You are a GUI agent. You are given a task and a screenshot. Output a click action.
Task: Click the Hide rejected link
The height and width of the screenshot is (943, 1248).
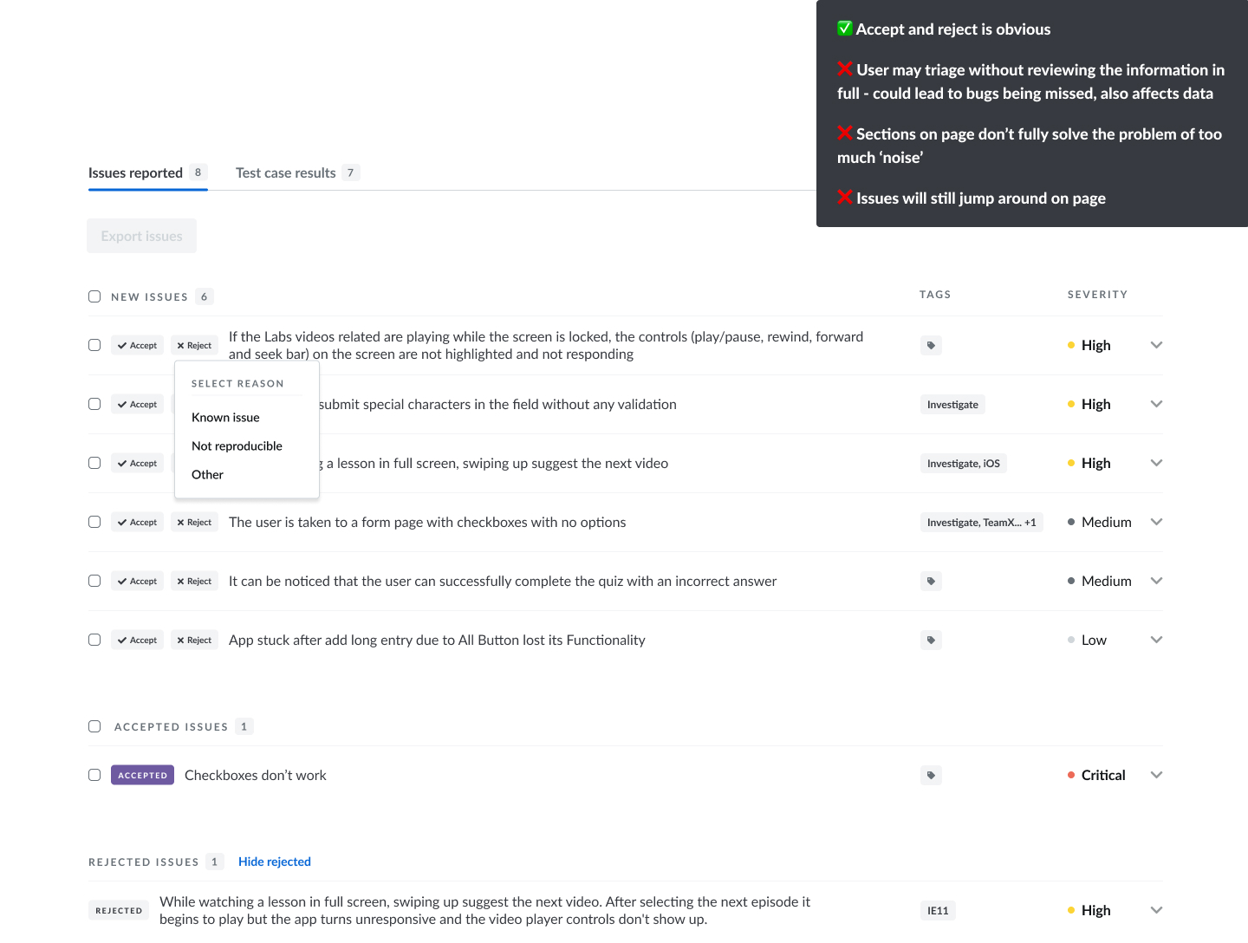274,862
